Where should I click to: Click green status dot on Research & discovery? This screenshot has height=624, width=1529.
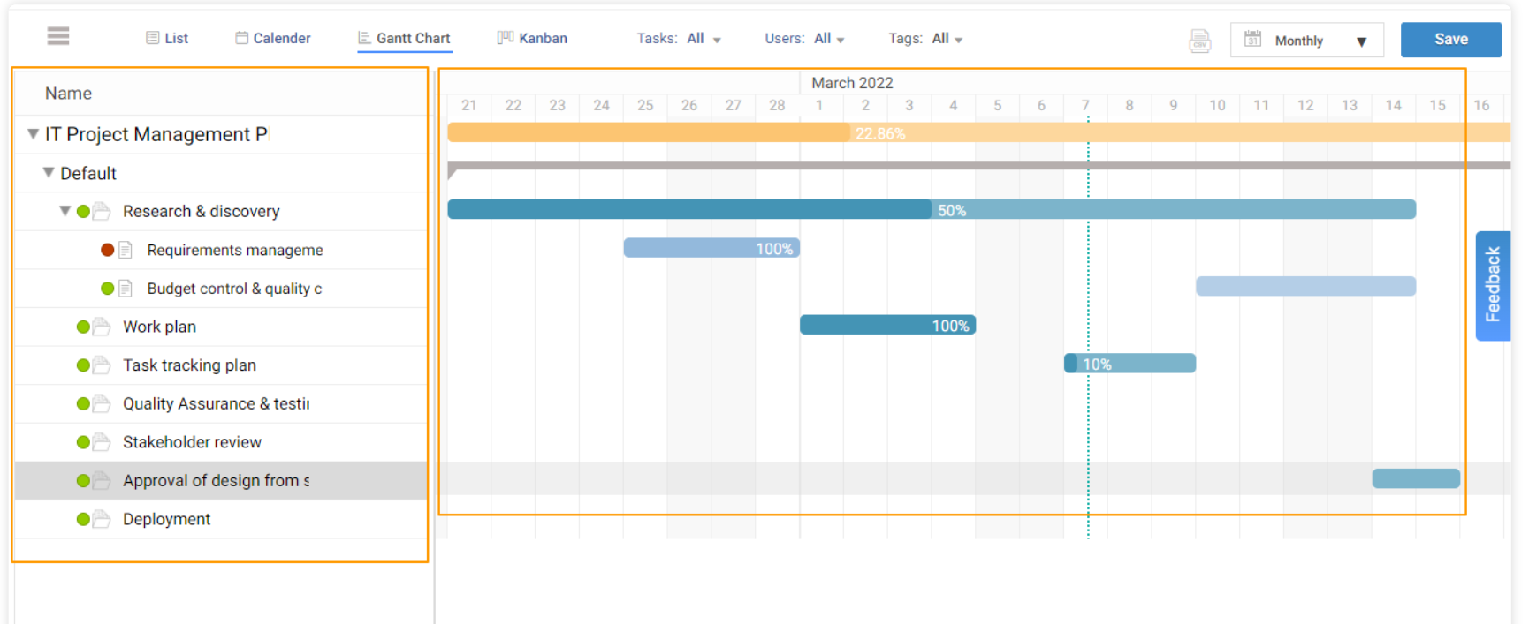[x=83, y=212]
